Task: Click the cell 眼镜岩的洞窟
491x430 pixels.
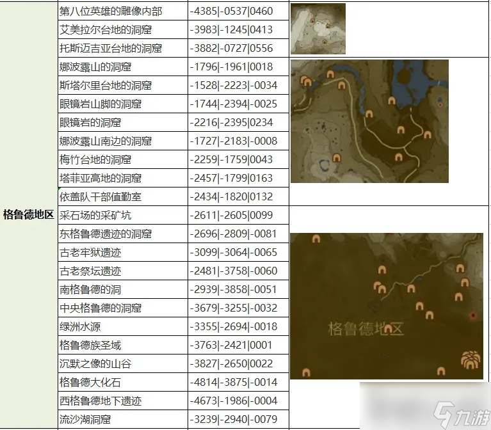Action: pos(123,122)
